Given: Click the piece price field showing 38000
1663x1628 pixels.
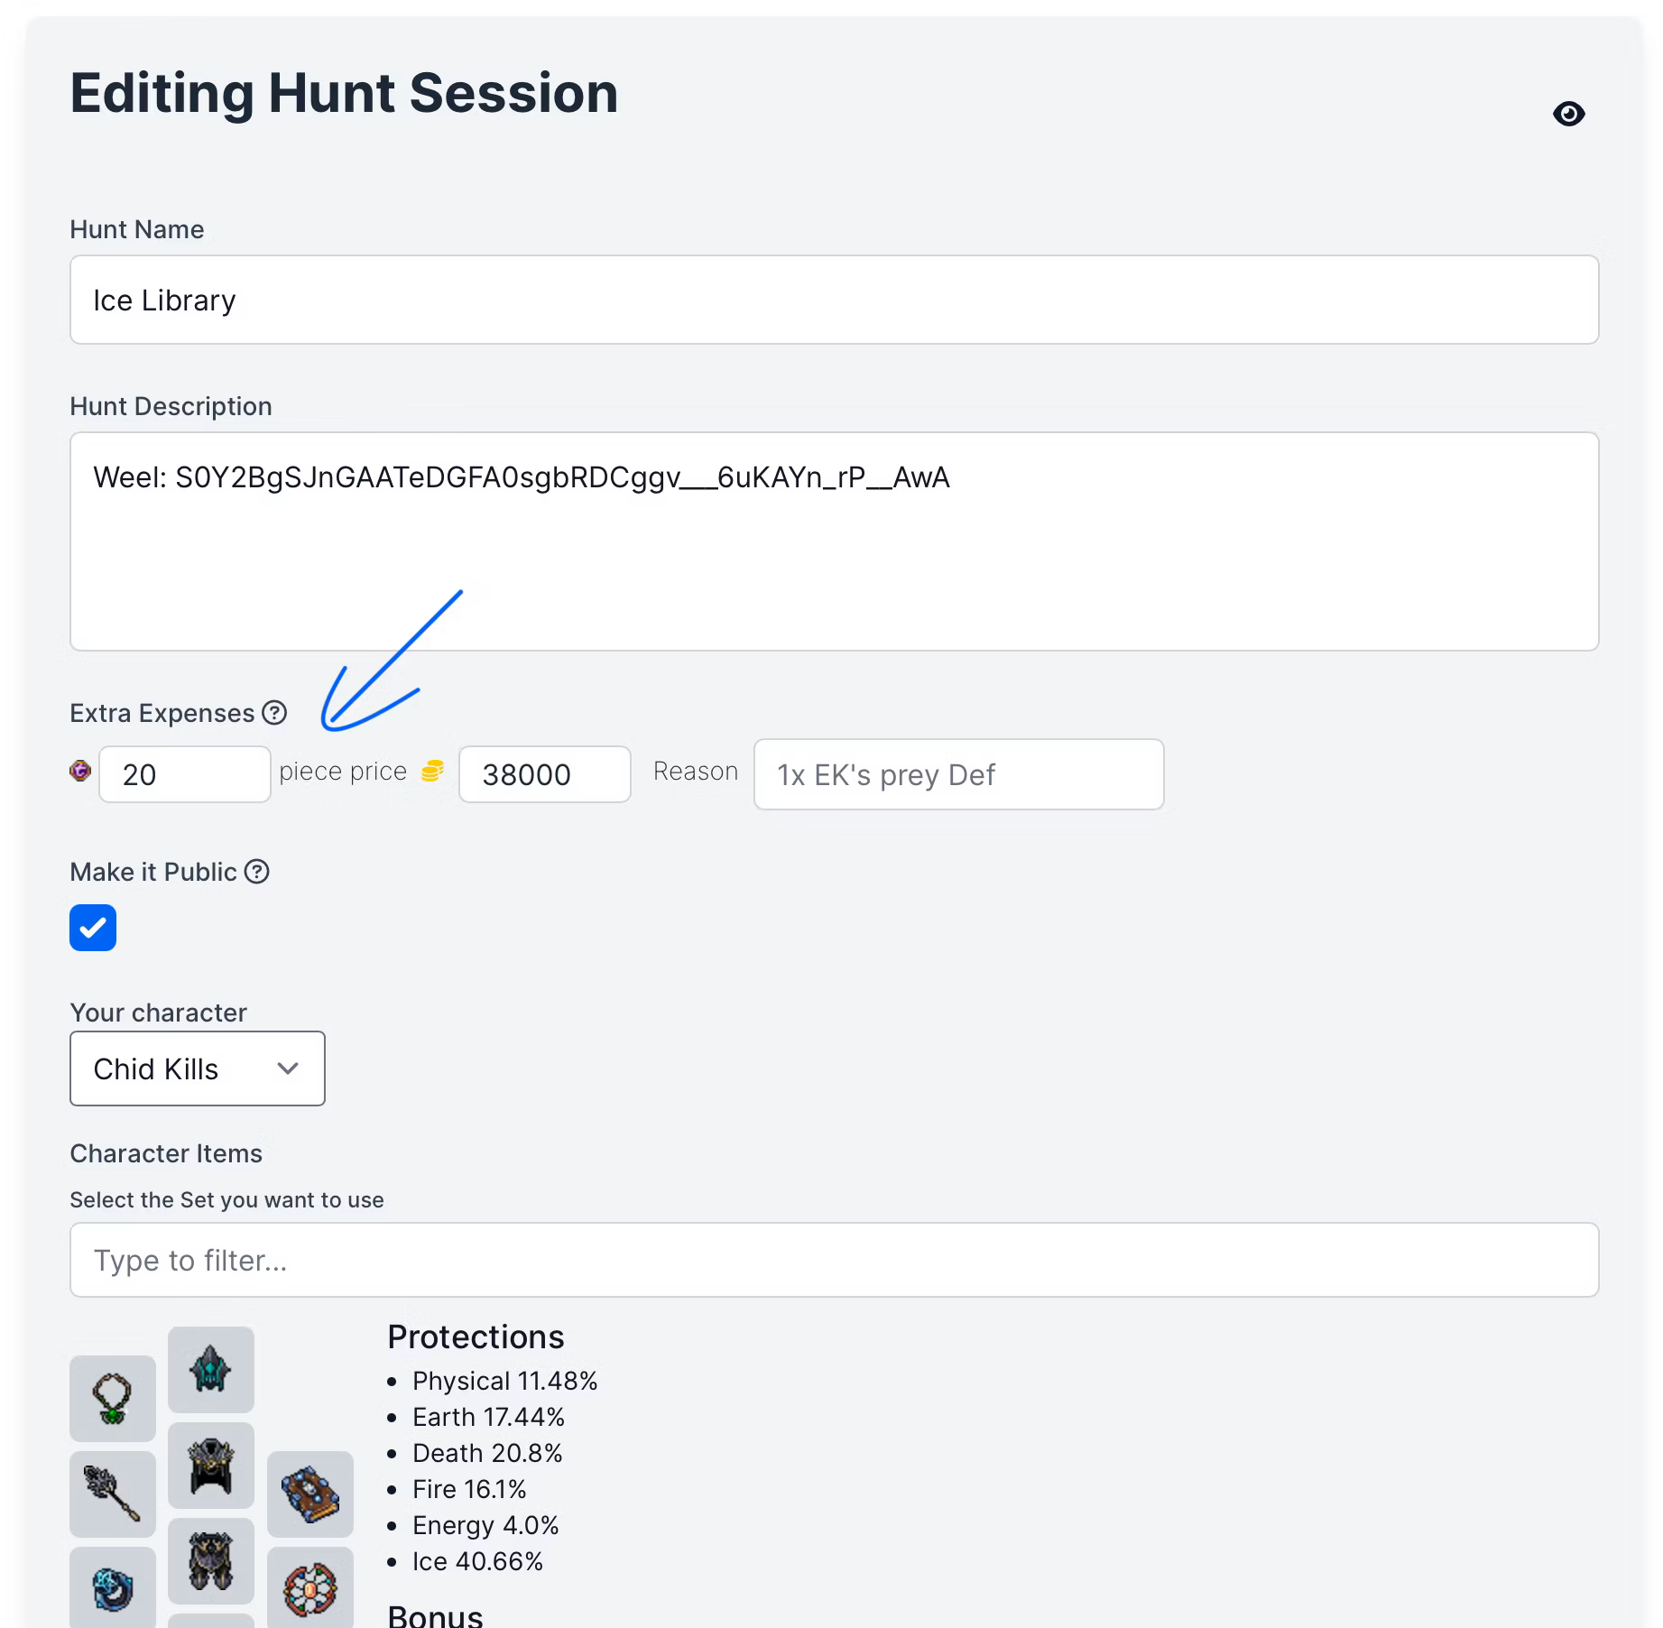Looking at the screenshot, I should (x=544, y=774).
